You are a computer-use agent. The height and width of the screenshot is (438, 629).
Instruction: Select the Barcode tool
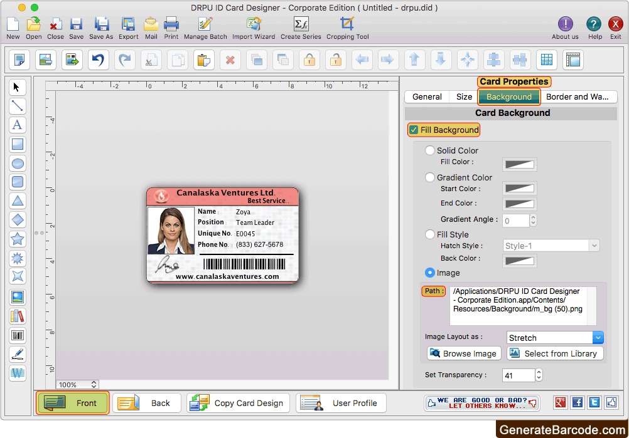point(18,335)
